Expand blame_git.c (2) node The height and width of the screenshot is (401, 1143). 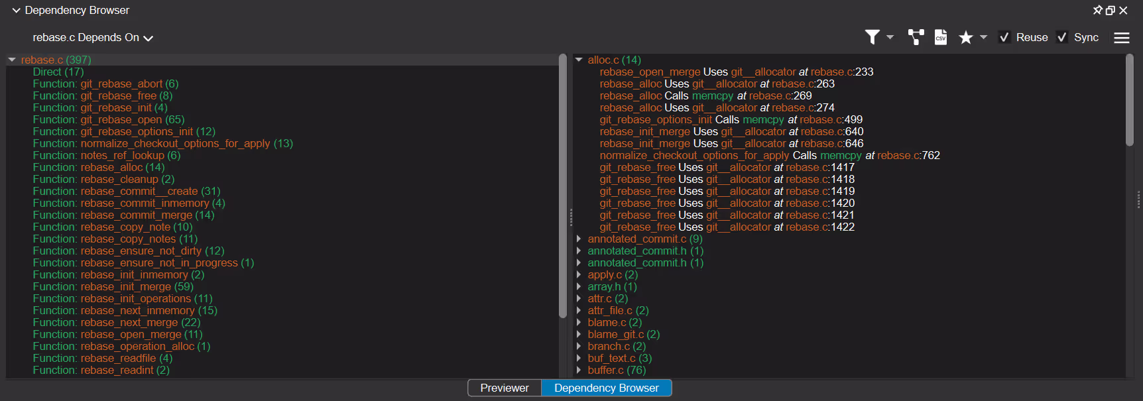pyautogui.click(x=579, y=334)
